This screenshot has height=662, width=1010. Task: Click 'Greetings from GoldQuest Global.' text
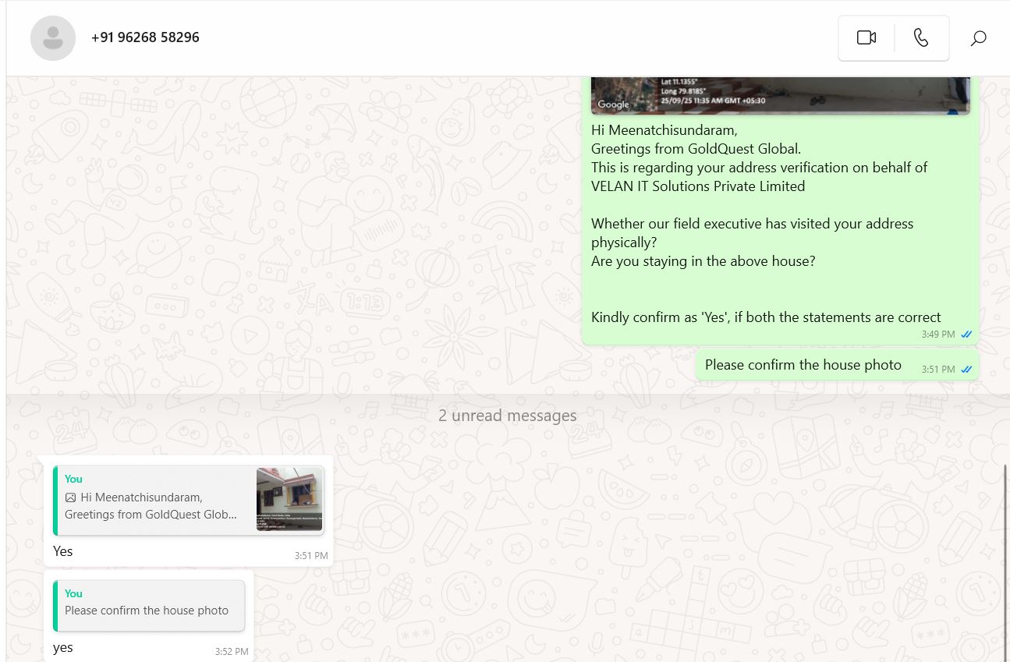pos(696,149)
